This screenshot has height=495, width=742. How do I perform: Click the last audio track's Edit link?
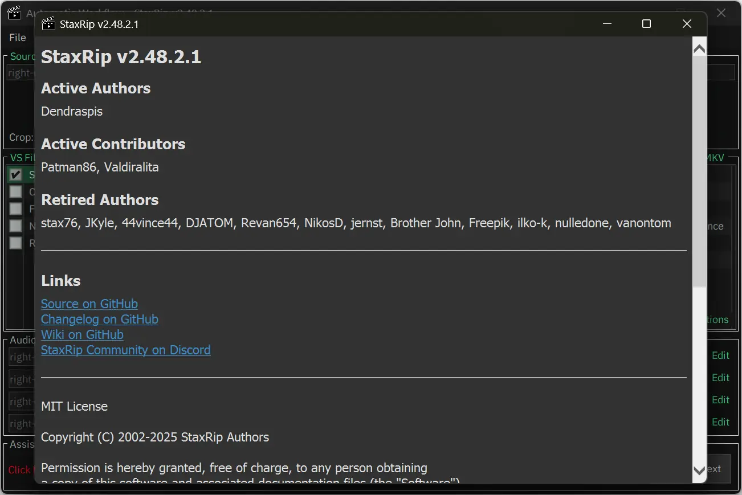(x=720, y=422)
